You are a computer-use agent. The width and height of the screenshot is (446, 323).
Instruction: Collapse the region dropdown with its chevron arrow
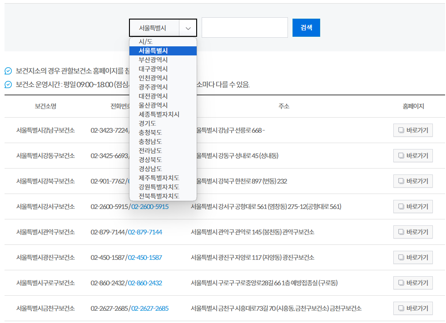coord(188,28)
